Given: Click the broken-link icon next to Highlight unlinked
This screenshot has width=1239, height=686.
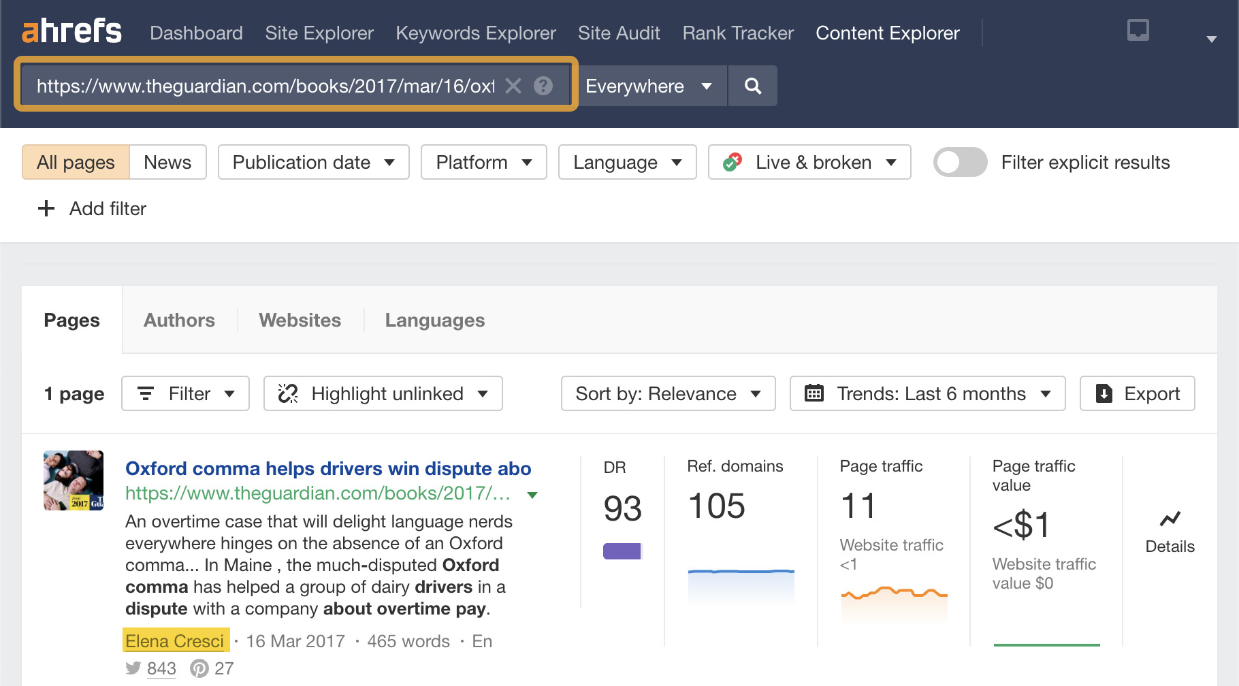Looking at the screenshot, I should coord(288,393).
